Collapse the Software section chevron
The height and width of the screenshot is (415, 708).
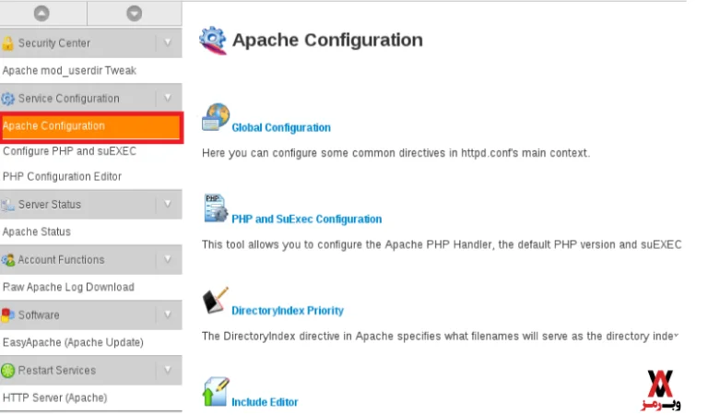[168, 314]
